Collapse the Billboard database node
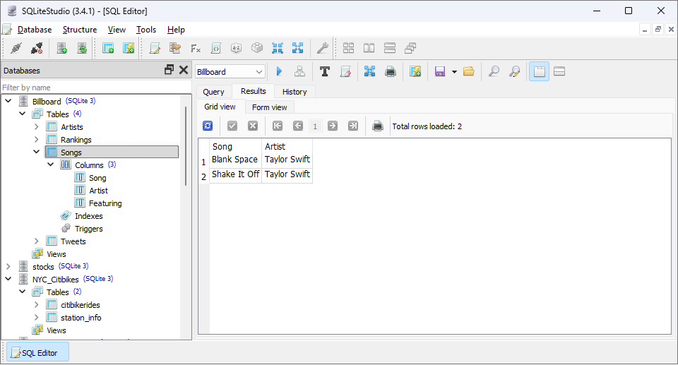Image resolution: width=678 pixels, height=365 pixels. [x=8, y=101]
